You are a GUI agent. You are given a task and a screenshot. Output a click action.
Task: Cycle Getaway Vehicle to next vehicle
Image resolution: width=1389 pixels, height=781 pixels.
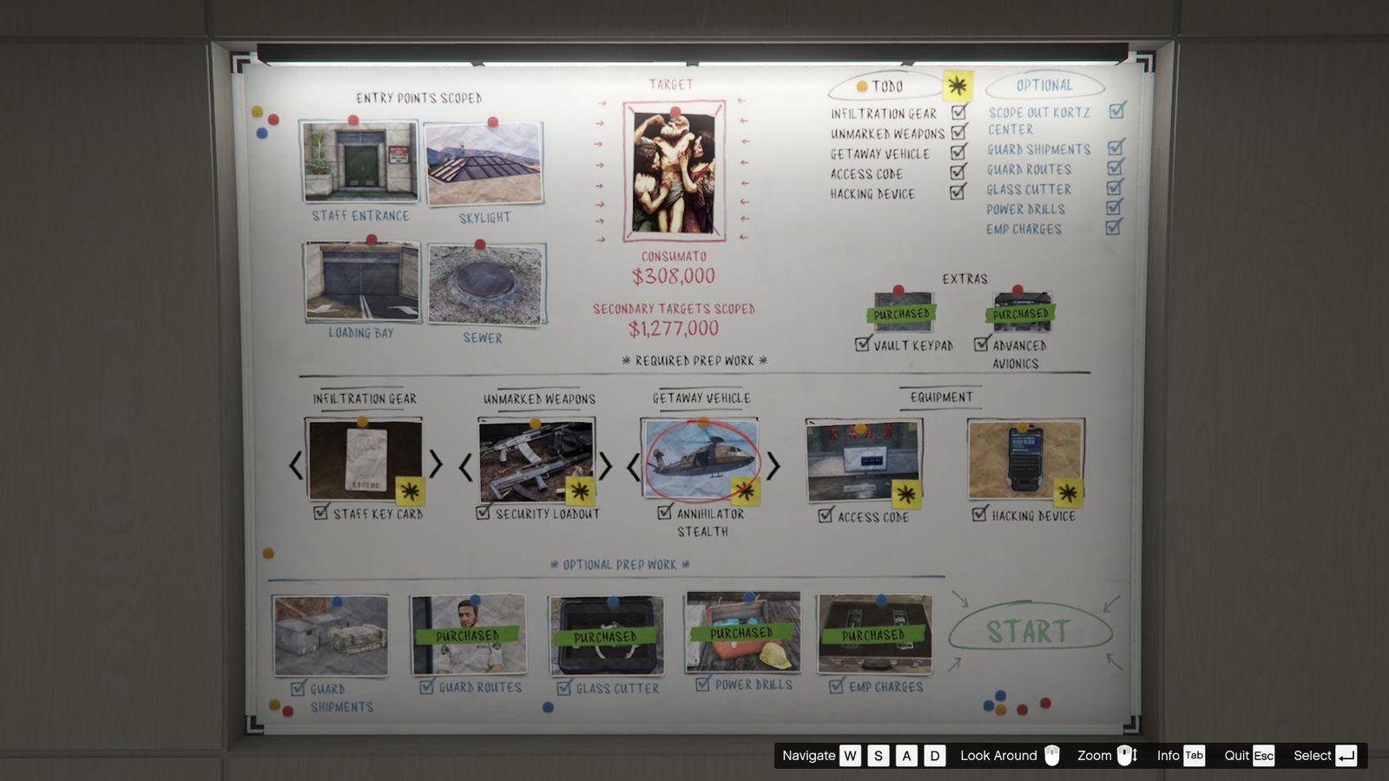point(773,466)
